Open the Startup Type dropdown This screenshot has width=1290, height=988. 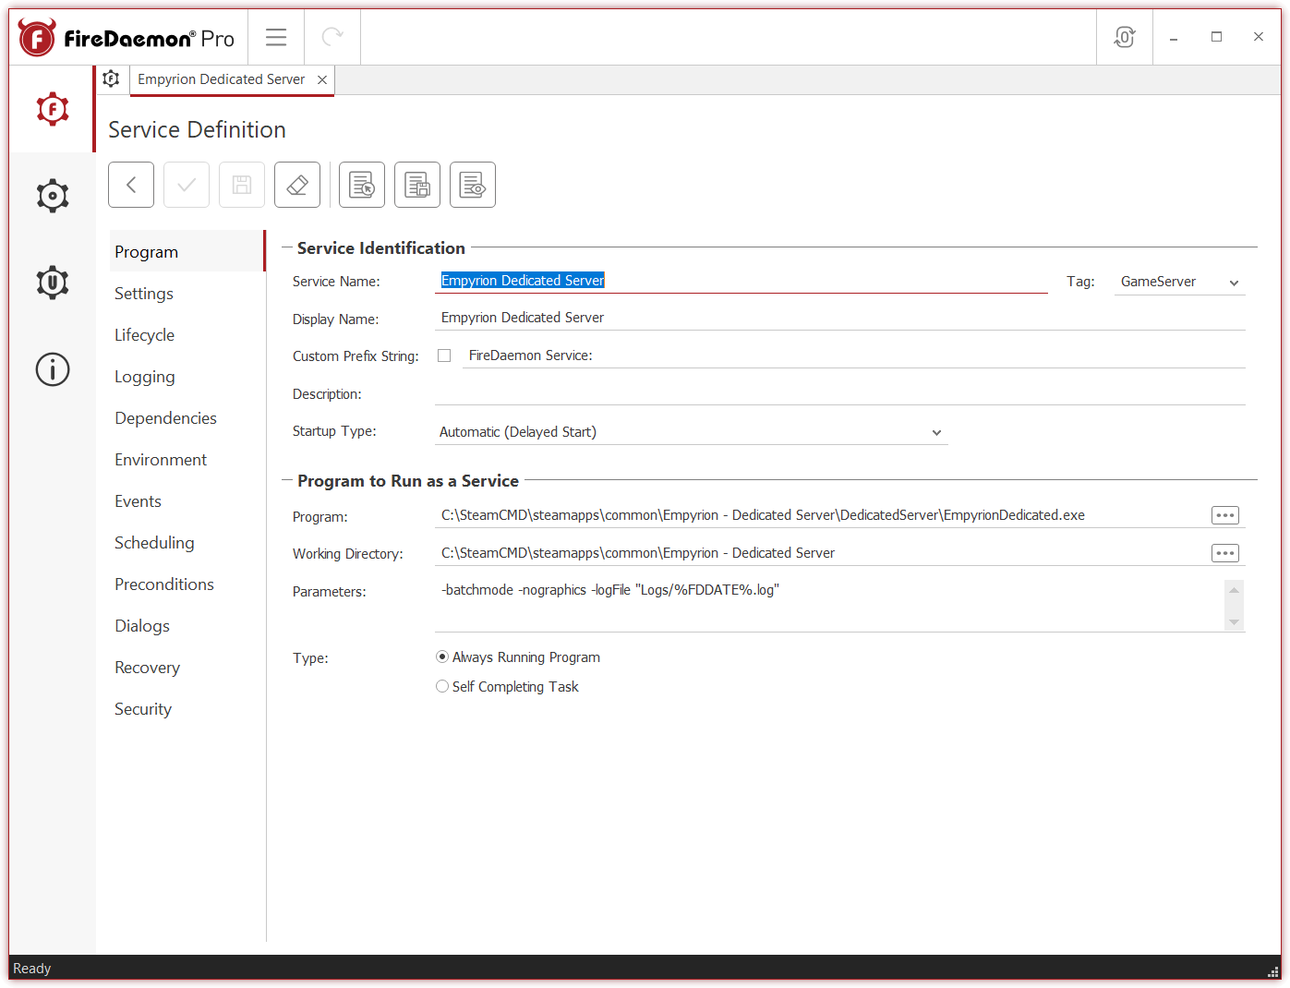tap(935, 431)
